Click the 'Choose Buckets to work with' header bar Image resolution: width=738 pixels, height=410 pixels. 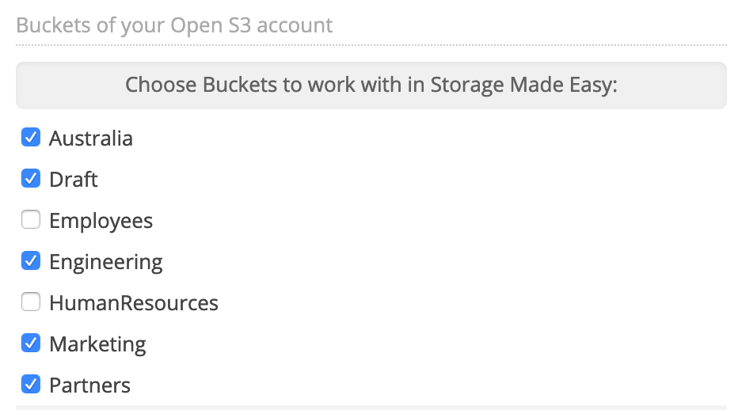(x=371, y=85)
